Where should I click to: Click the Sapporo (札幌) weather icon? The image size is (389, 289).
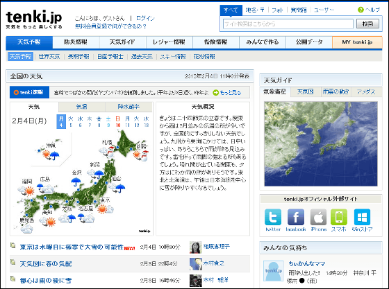coord(107,151)
